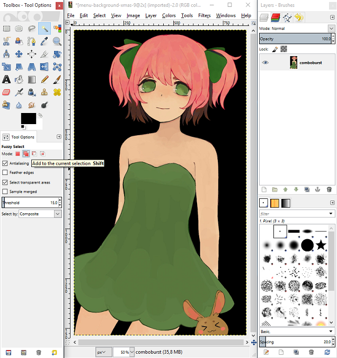Open the Select menu

100,15
